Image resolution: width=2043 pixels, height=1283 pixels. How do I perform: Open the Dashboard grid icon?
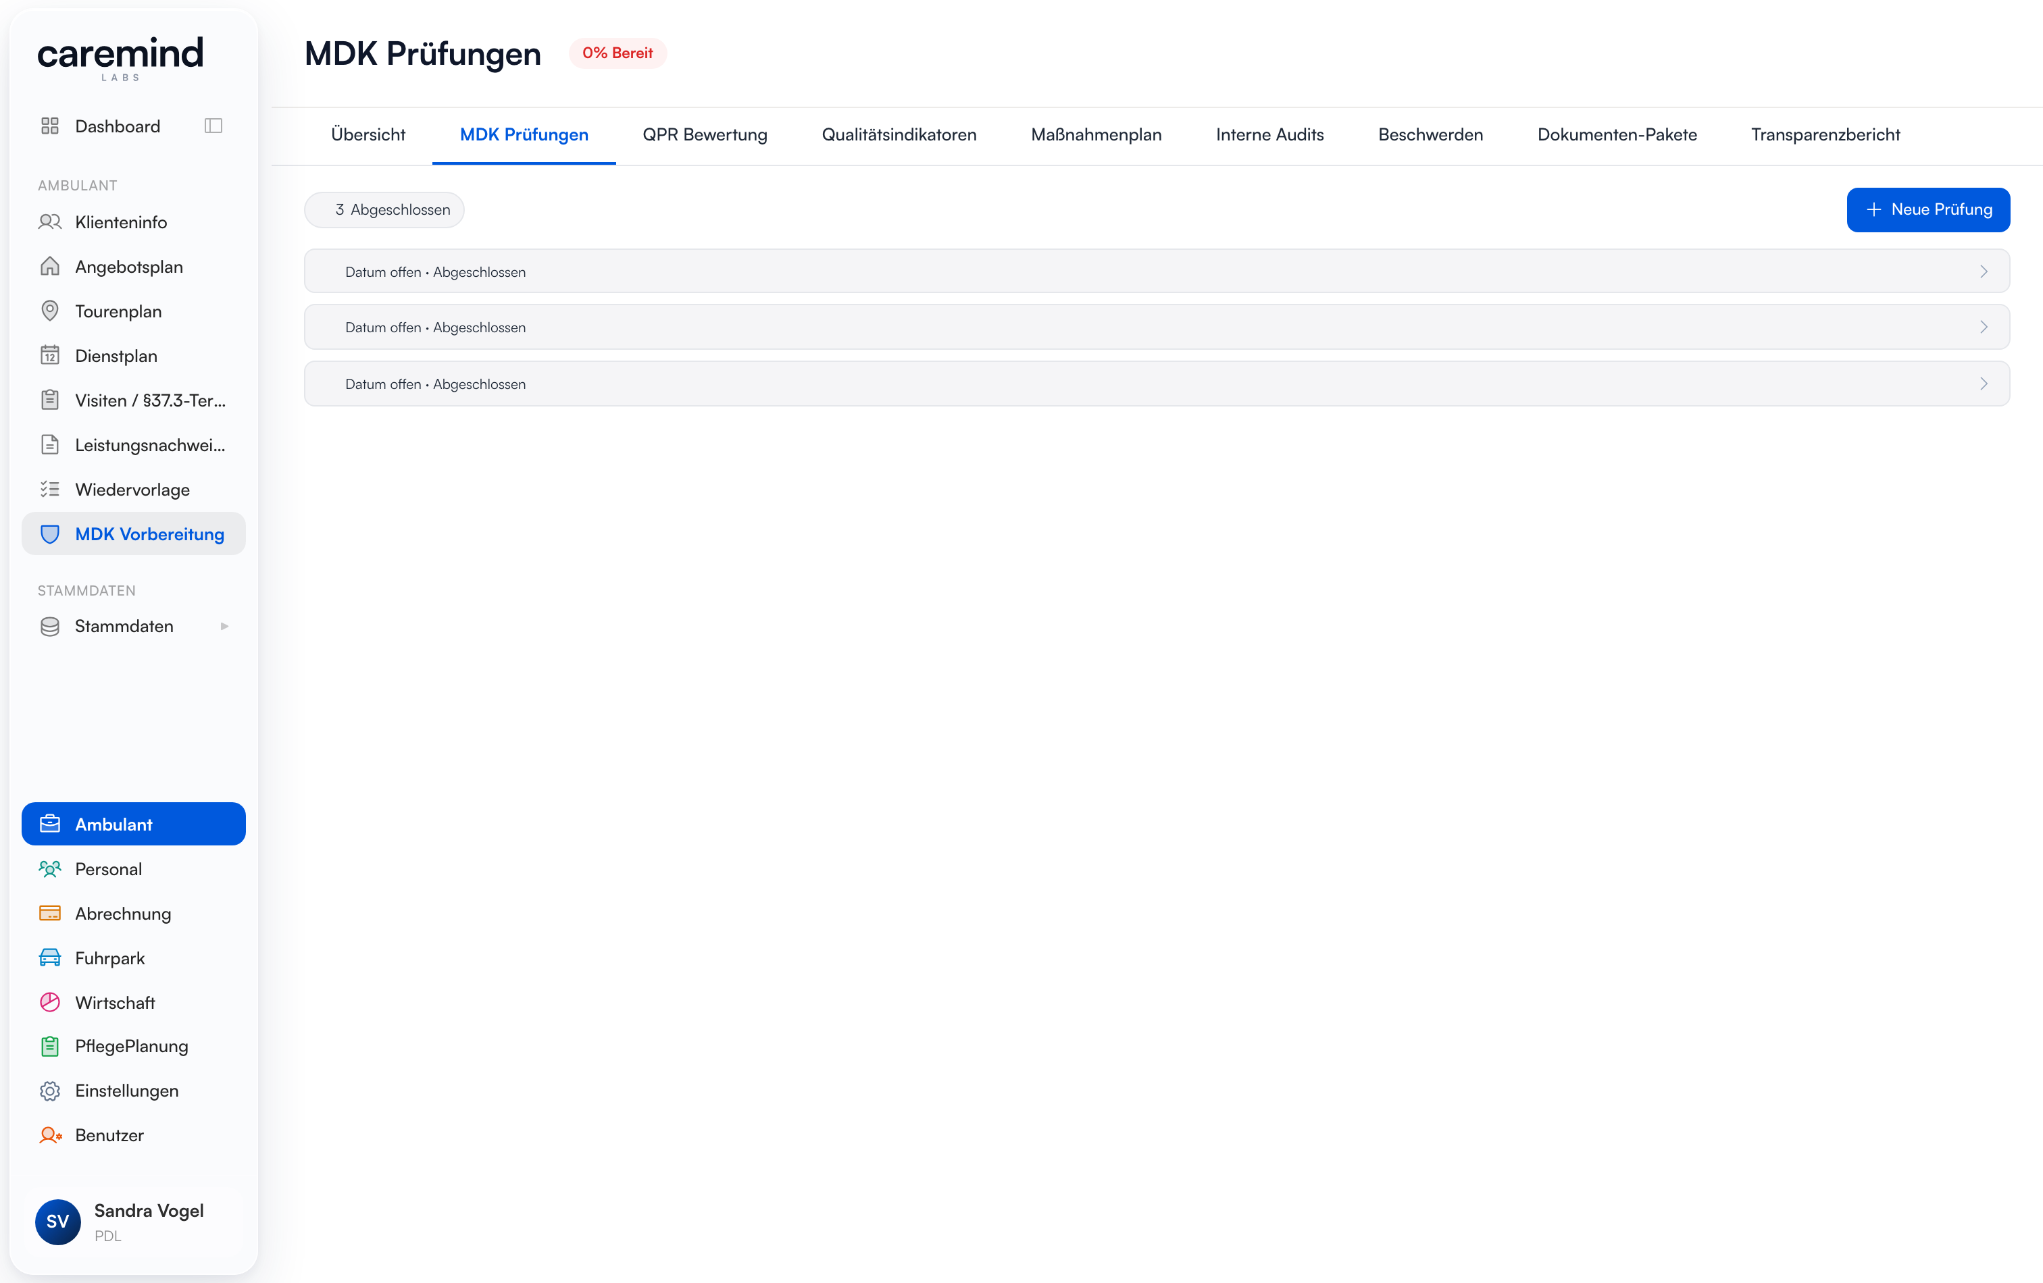tap(50, 126)
